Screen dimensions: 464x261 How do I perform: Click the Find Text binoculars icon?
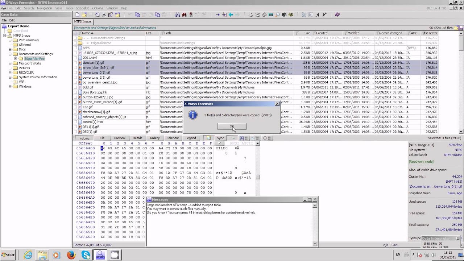pos(177,15)
